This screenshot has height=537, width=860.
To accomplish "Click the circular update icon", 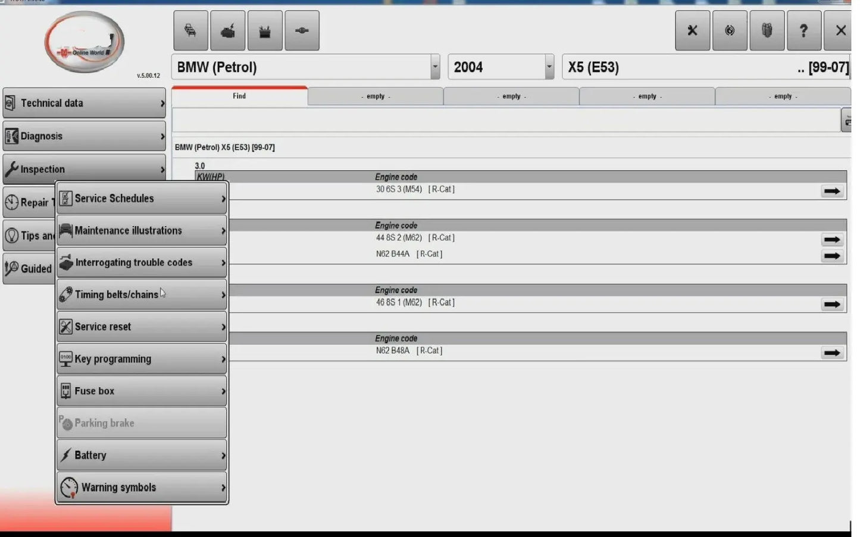I will [x=729, y=30].
